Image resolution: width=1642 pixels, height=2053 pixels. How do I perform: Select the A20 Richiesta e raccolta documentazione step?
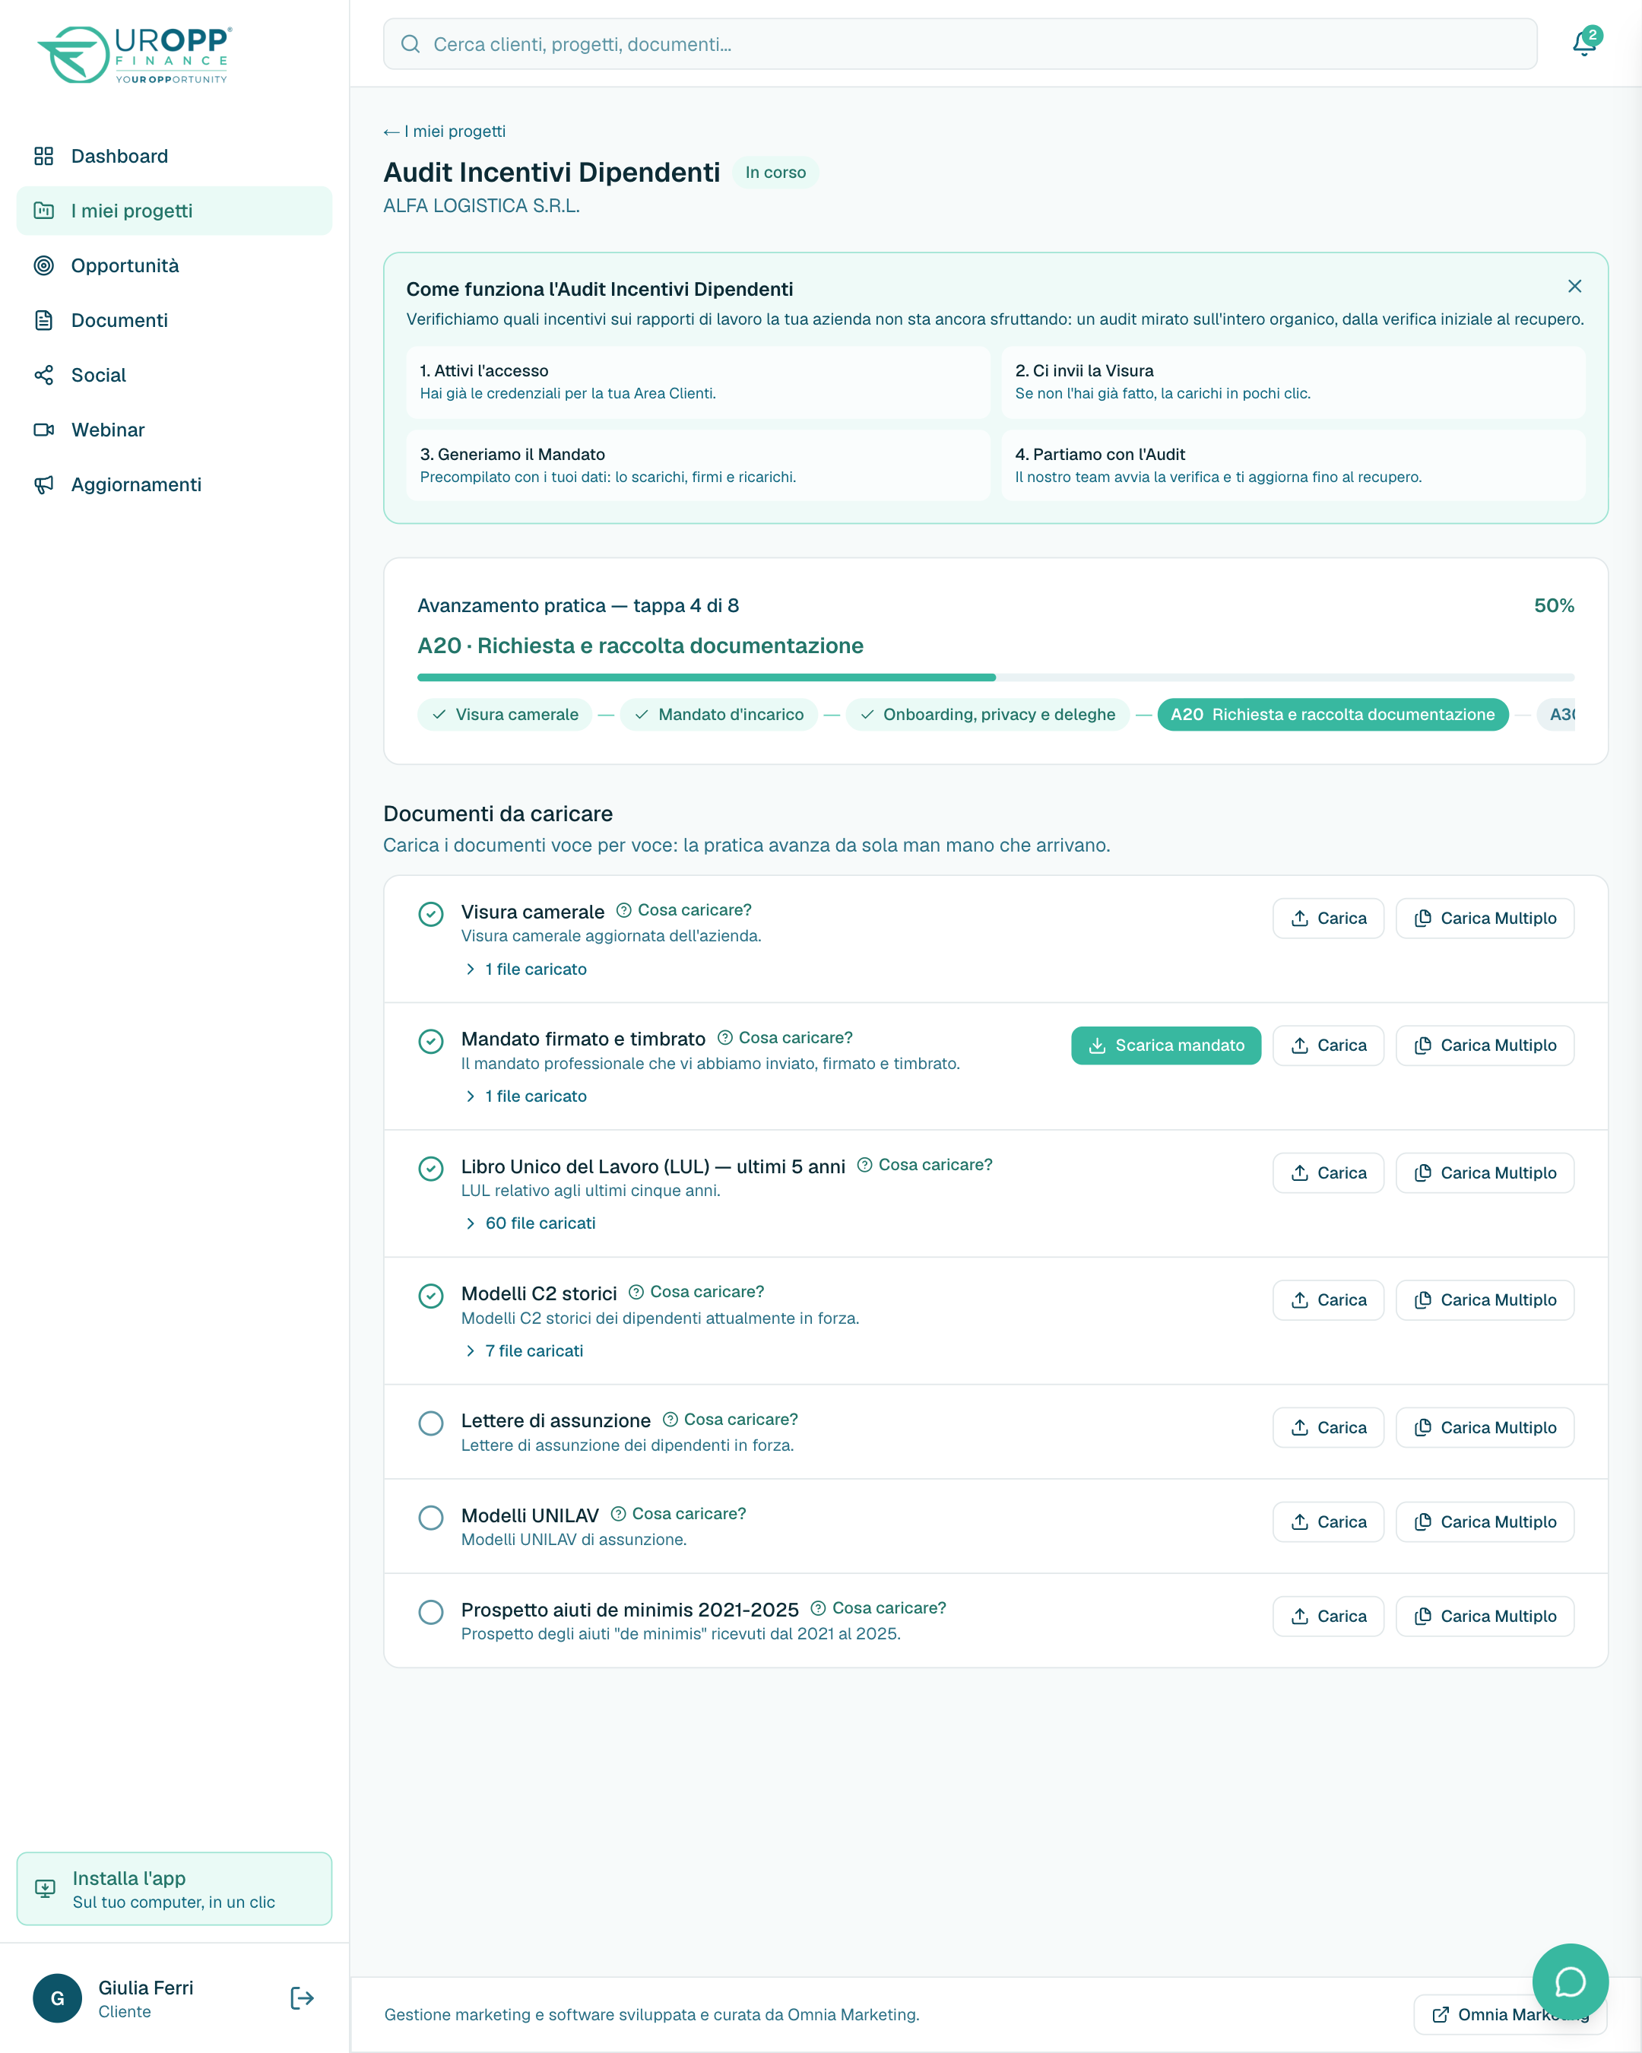click(x=1333, y=714)
